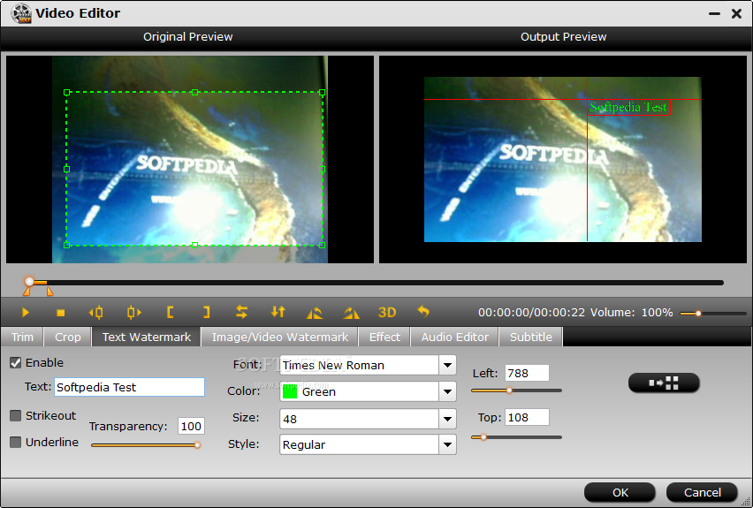Image resolution: width=753 pixels, height=508 pixels.
Task: Open the size 48 combo box
Action: click(368, 419)
